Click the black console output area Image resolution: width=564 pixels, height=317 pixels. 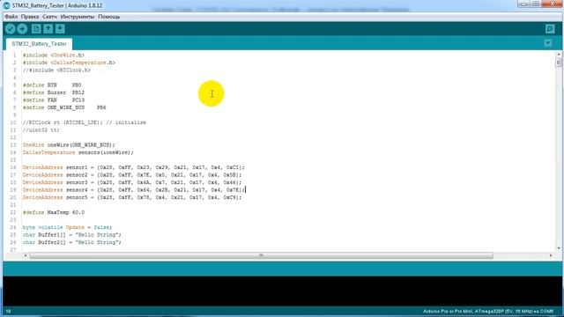(282, 291)
